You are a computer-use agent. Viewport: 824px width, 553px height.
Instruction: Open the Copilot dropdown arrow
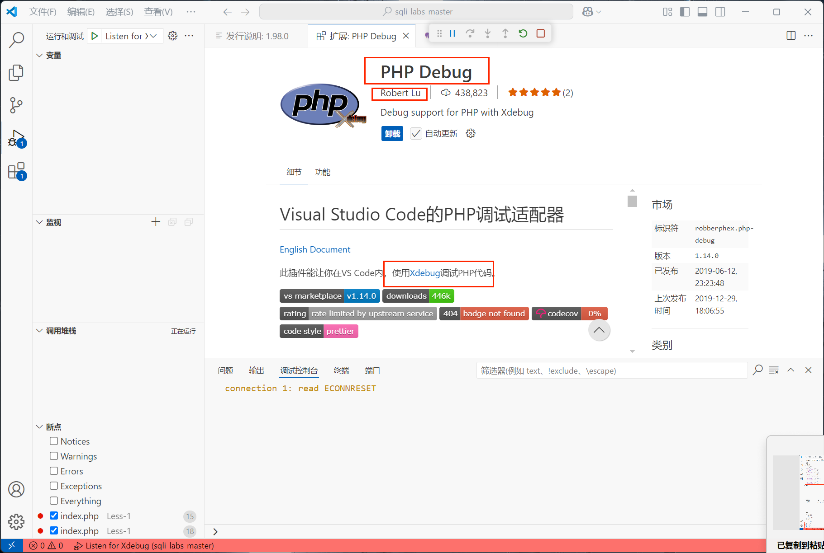click(x=599, y=12)
